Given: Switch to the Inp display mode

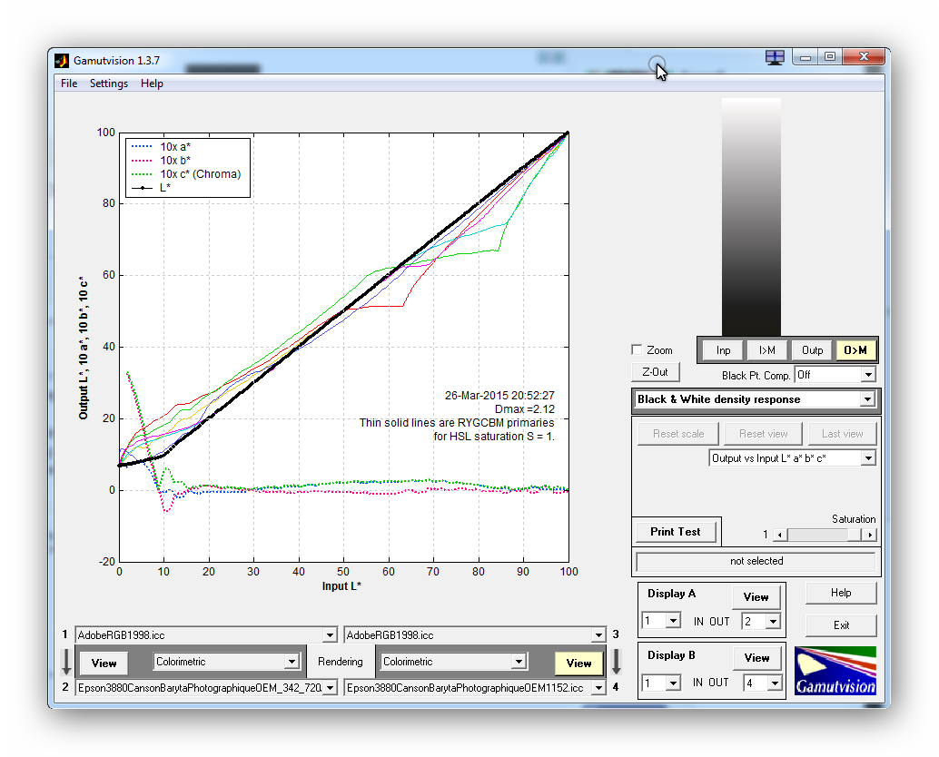Looking at the screenshot, I should pyautogui.click(x=723, y=350).
